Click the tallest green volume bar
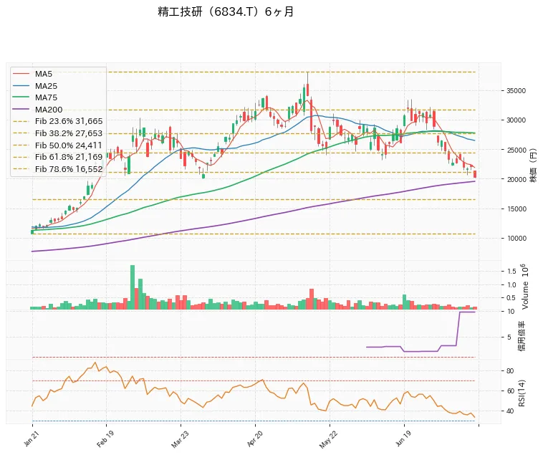543x455 pixels. click(x=133, y=287)
